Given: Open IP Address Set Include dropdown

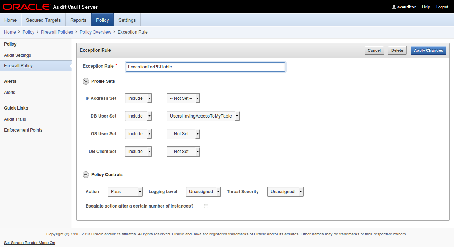Looking at the screenshot, I should click(x=138, y=98).
